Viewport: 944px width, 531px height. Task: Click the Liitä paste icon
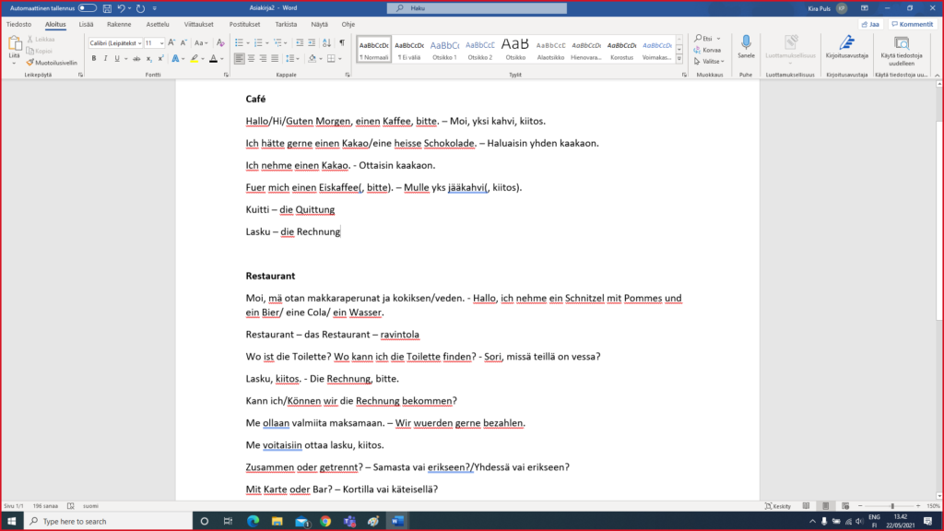coord(15,43)
